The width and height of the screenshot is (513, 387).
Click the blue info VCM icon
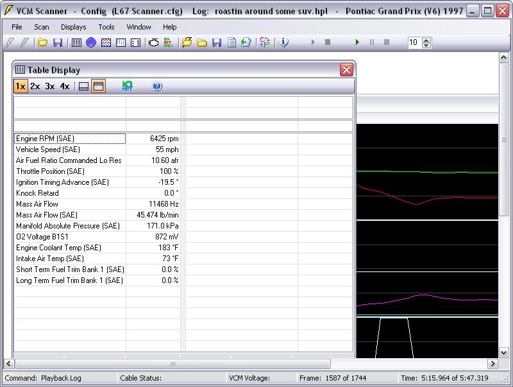pos(283,42)
